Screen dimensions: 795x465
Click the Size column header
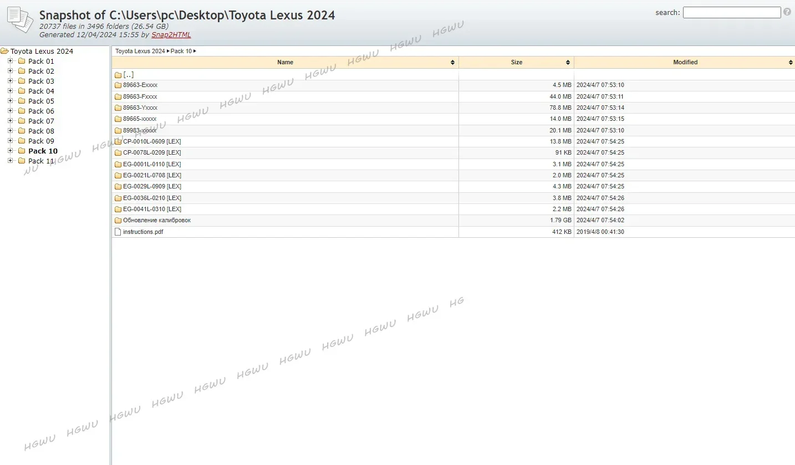coord(517,62)
